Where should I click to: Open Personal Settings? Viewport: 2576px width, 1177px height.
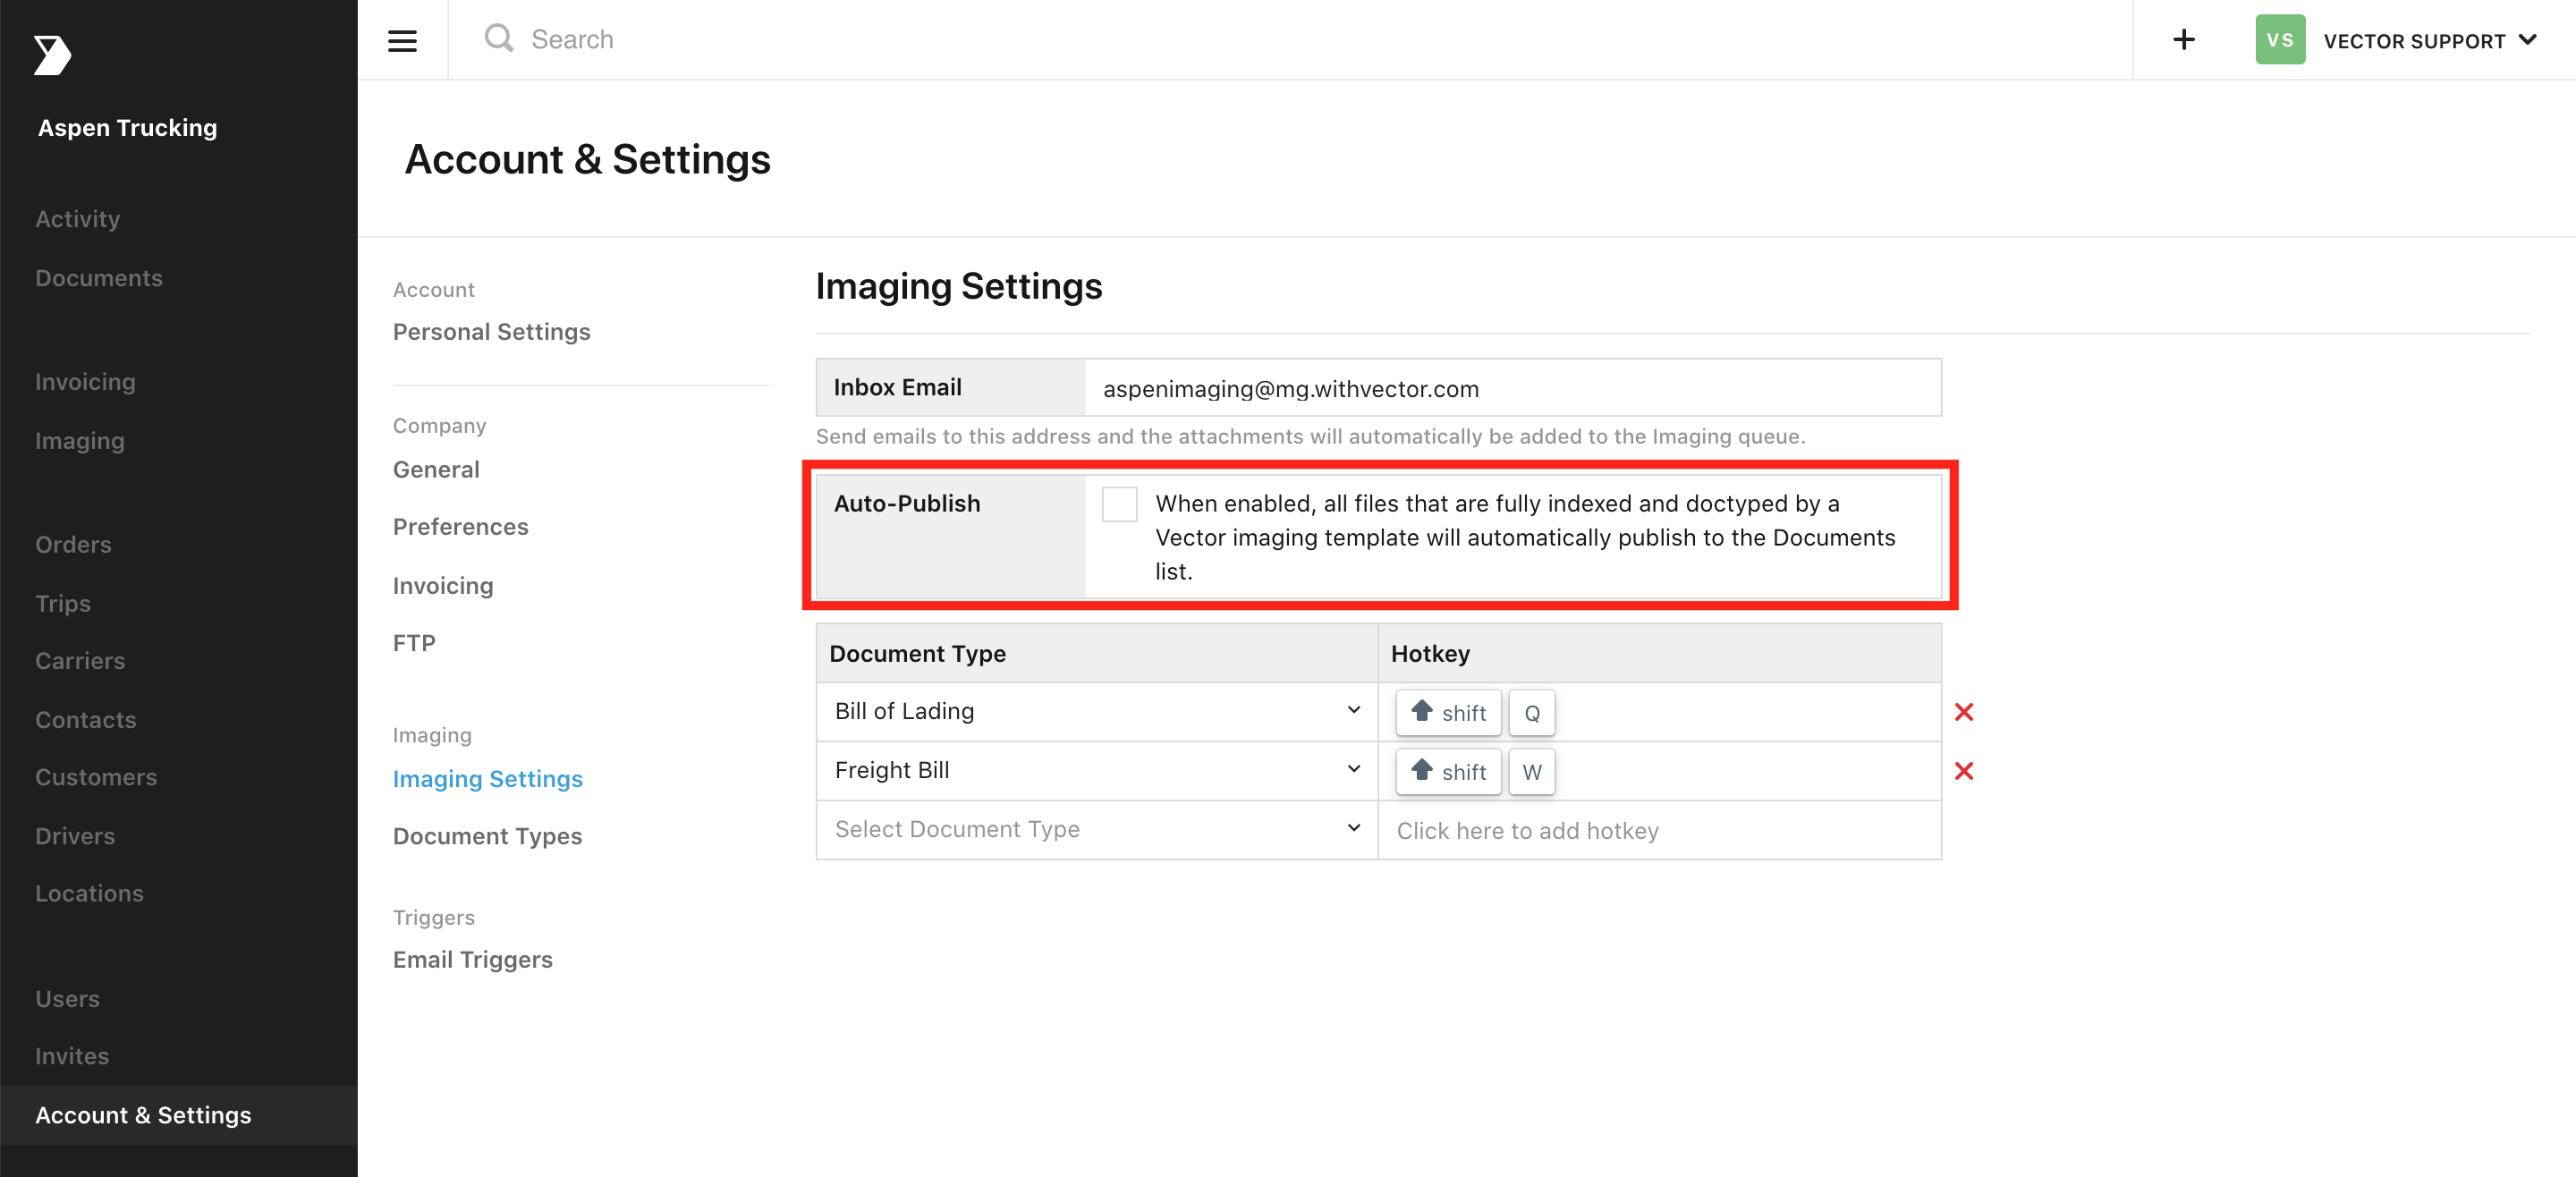coord(491,332)
